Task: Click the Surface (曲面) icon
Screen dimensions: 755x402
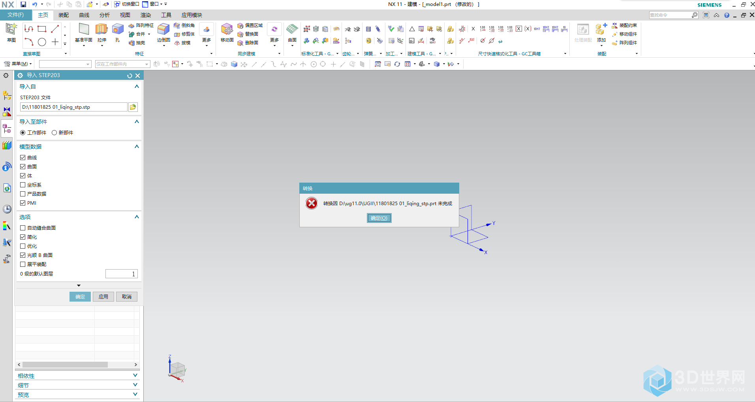Action: click(x=292, y=29)
